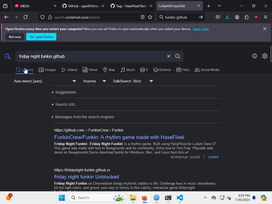272x204 pixels.
Task: Click Yes, open Firefox button
Action: pos(41,37)
